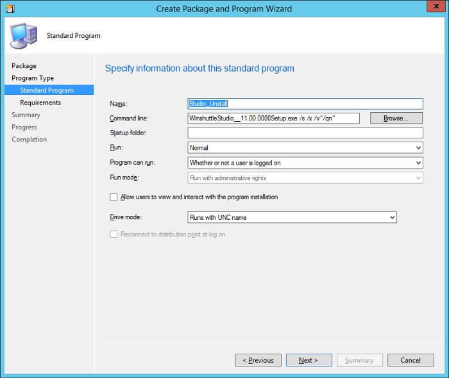The height and width of the screenshot is (378, 449).
Task: Click the Summary step in sidebar
Action: point(26,115)
